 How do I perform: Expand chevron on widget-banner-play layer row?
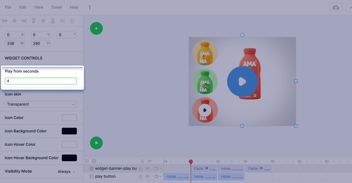tap(161, 169)
